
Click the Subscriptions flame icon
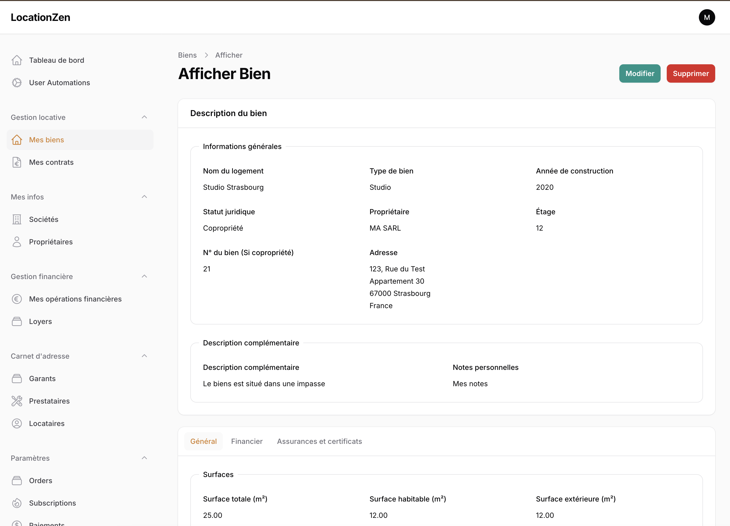point(17,503)
